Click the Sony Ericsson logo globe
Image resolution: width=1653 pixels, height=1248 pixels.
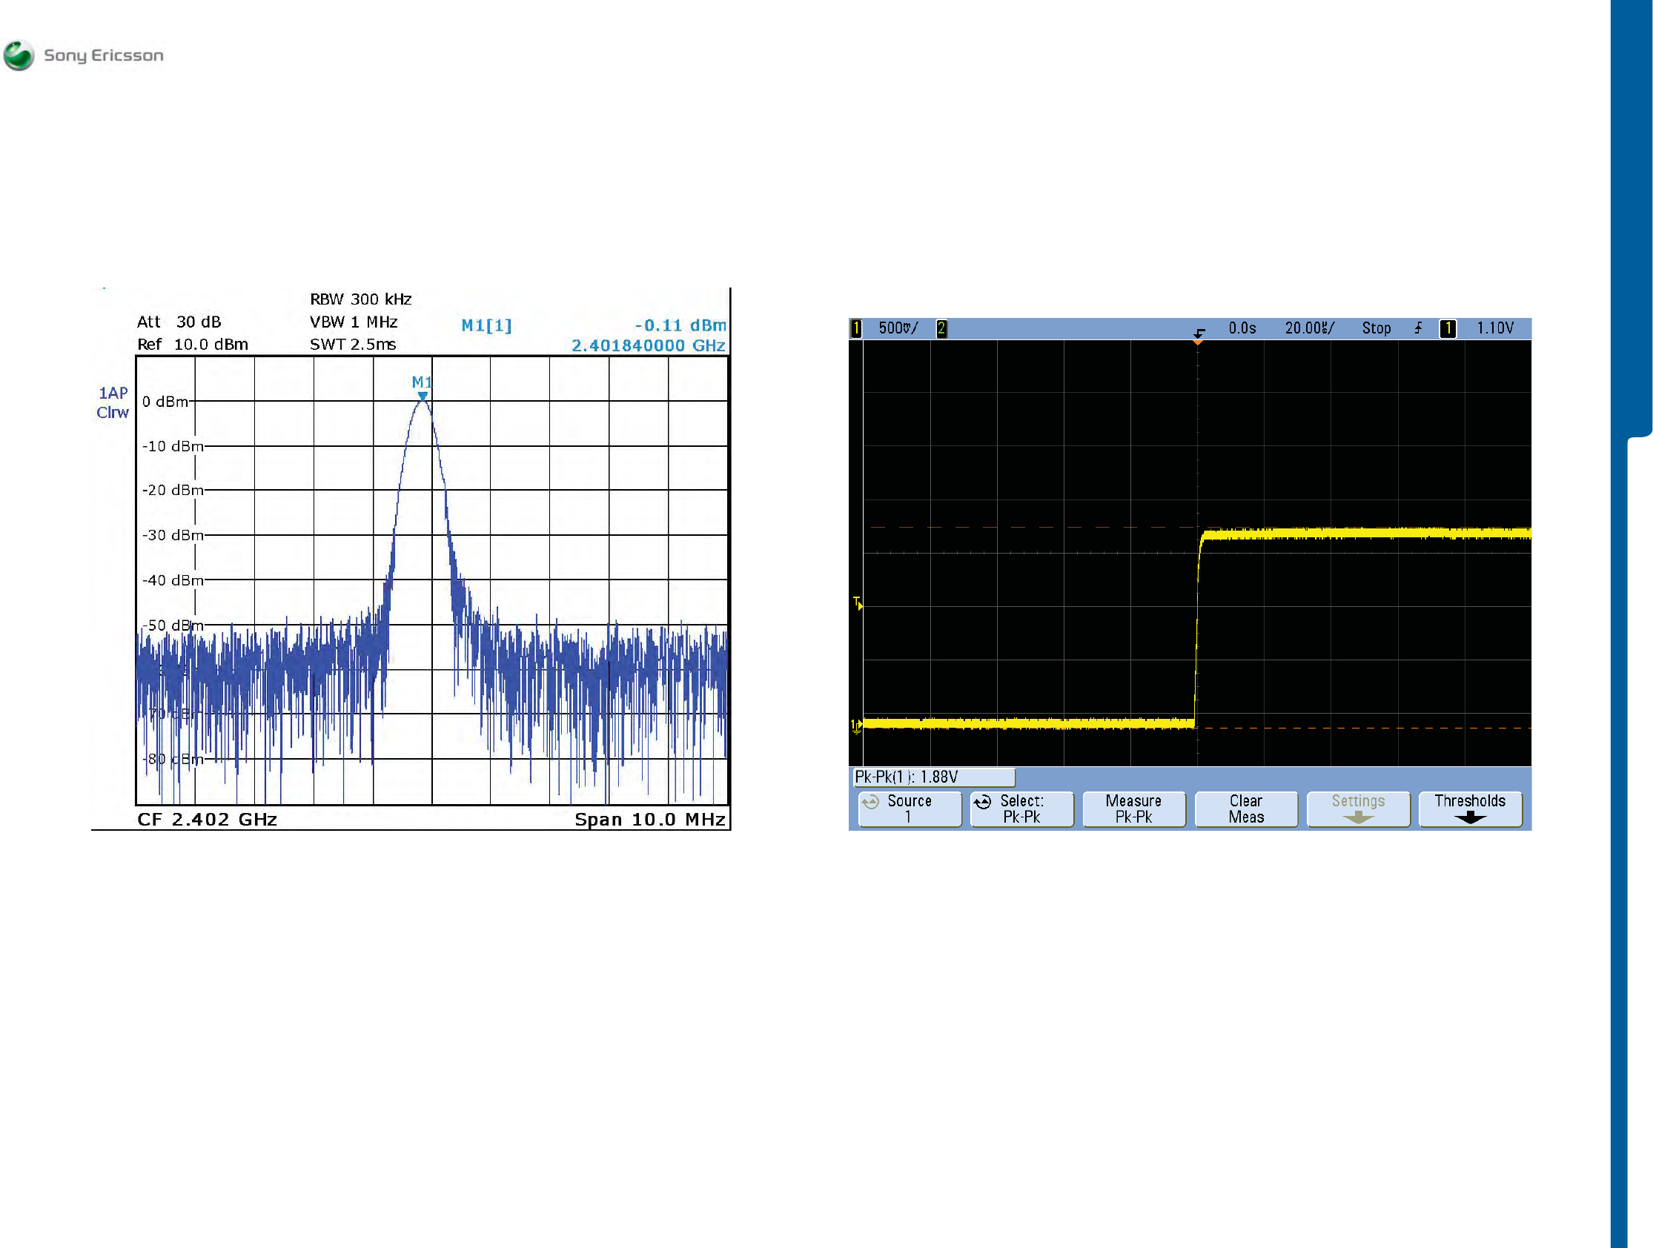tap(19, 56)
